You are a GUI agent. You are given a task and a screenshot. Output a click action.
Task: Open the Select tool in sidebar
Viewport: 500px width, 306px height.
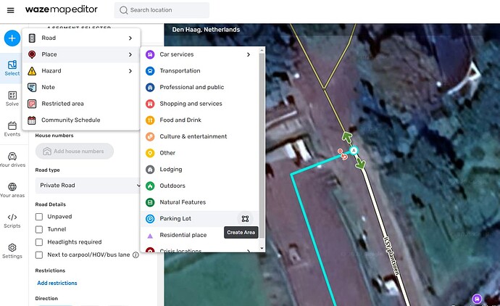pyautogui.click(x=12, y=68)
